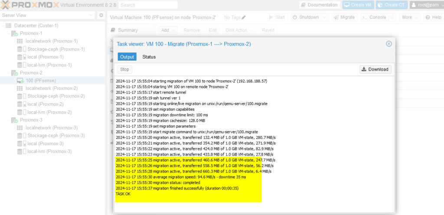The width and height of the screenshot is (444, 215).
Task: Open the Add hardware dropdown
Action: click(x=168, y=30)
